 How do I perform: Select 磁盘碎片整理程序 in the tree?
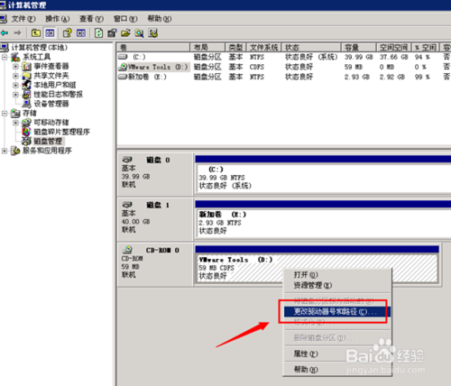coord(61,132)
